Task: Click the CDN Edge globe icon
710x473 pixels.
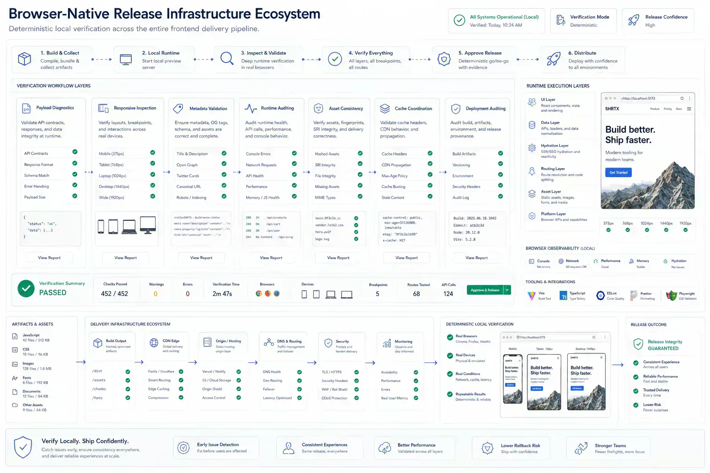Action: 154,343
